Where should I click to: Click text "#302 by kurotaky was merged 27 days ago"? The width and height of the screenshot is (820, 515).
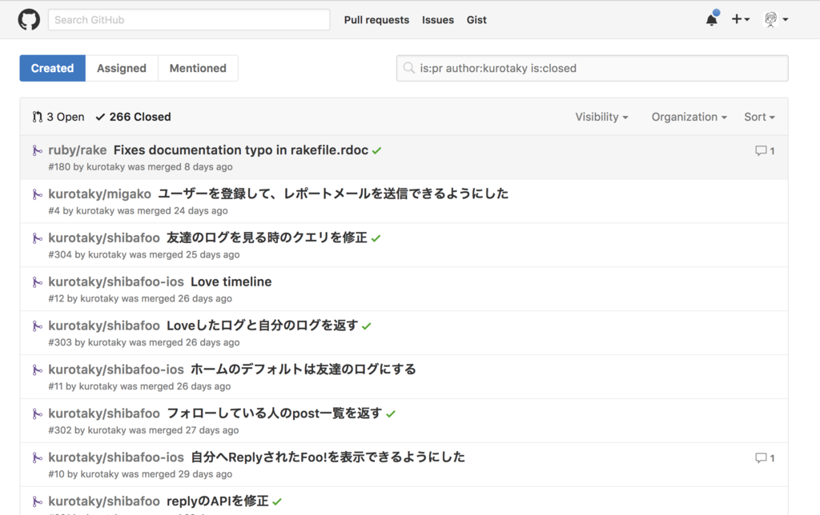click(x=143, y=430)
